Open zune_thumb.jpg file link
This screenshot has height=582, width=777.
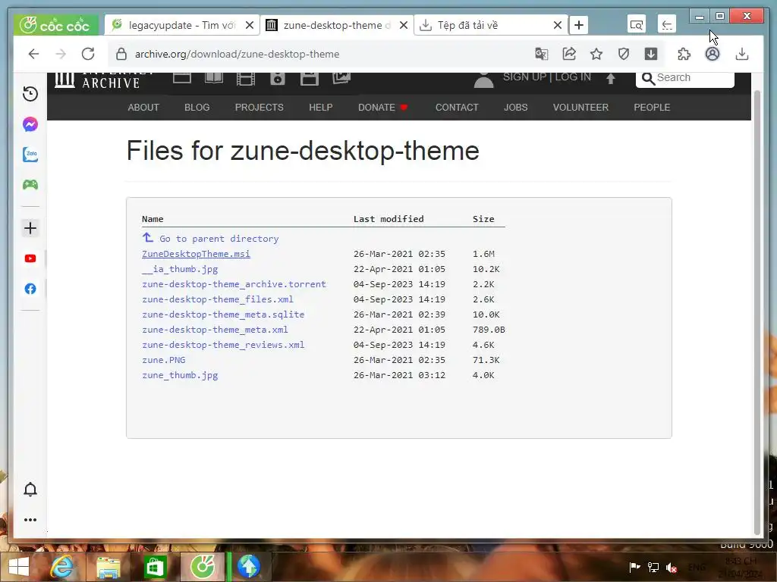[x=180, y=375]
